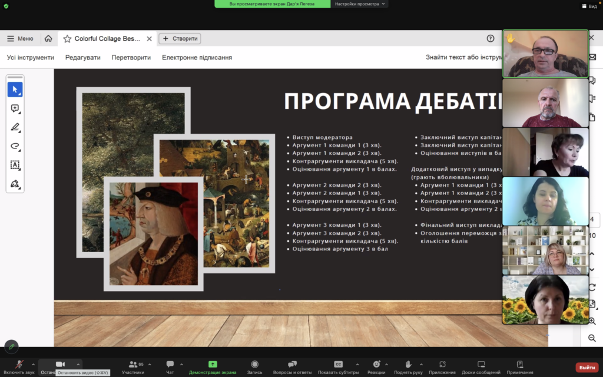Open the Усі інструменти tab
The width and height of the screenshot is (603, 377).
click(x=31, y=57)
